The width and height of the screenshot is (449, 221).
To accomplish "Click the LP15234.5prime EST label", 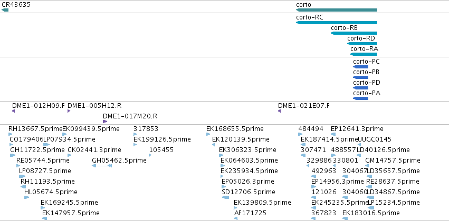I will pos(394,203).
